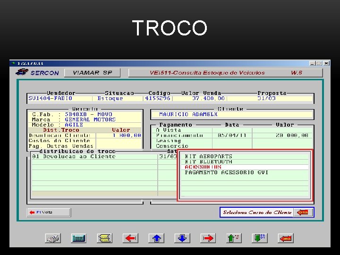Select the highlighted ACESSORIOS row
Image resolution: width=340 pixels, height=255 pixels.
[x=245, y=167]
